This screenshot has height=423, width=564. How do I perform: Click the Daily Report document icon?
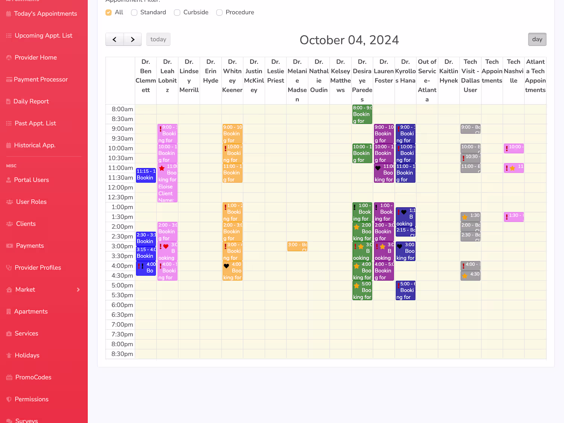click(x=8, y=102)
